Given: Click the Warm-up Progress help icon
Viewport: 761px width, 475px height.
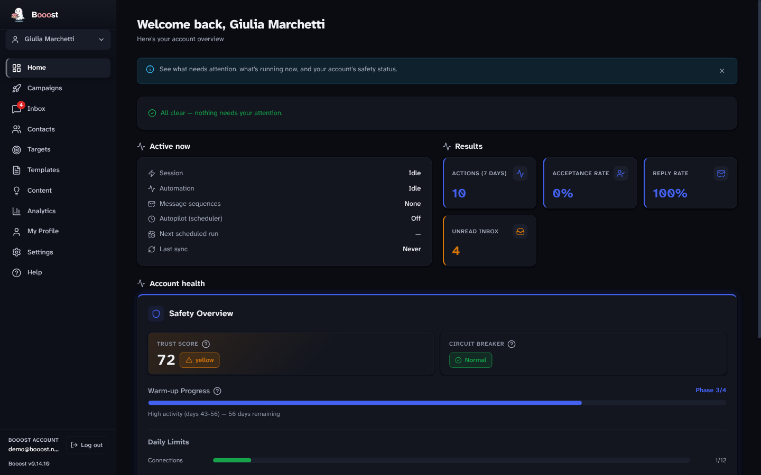Looking at the screenshot, I should pyautogui.click(x=217, y=391).
